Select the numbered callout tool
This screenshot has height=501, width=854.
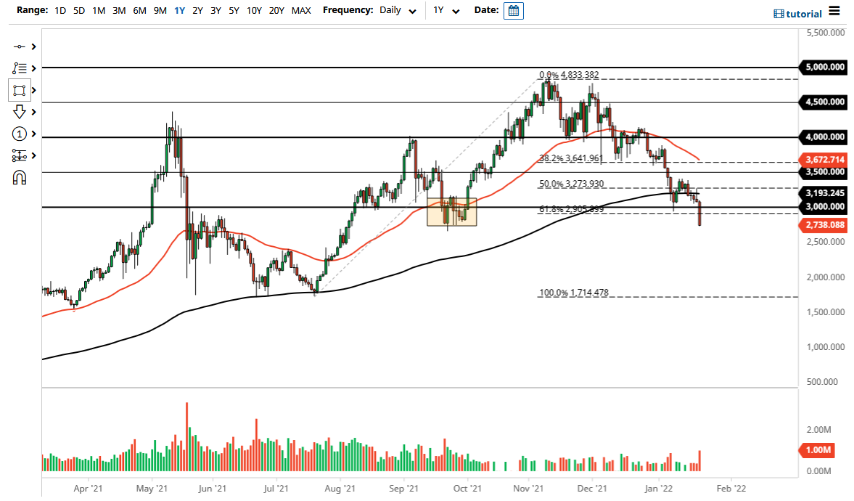tap(20, 134)
